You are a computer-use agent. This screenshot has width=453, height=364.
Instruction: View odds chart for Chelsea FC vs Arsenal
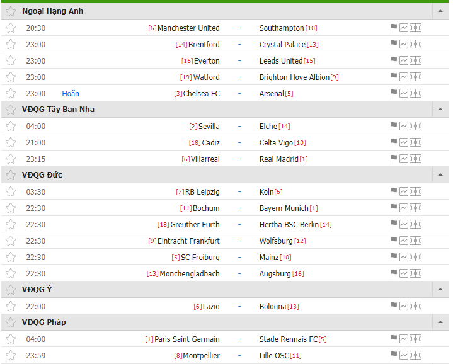(404, 93)
